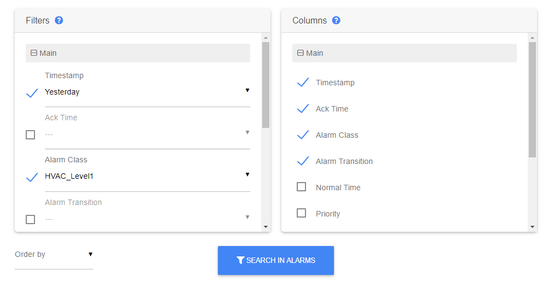Click the Columns help question mark icon
The width and height of the screenshot is (548, 287).
coord(336,20)
